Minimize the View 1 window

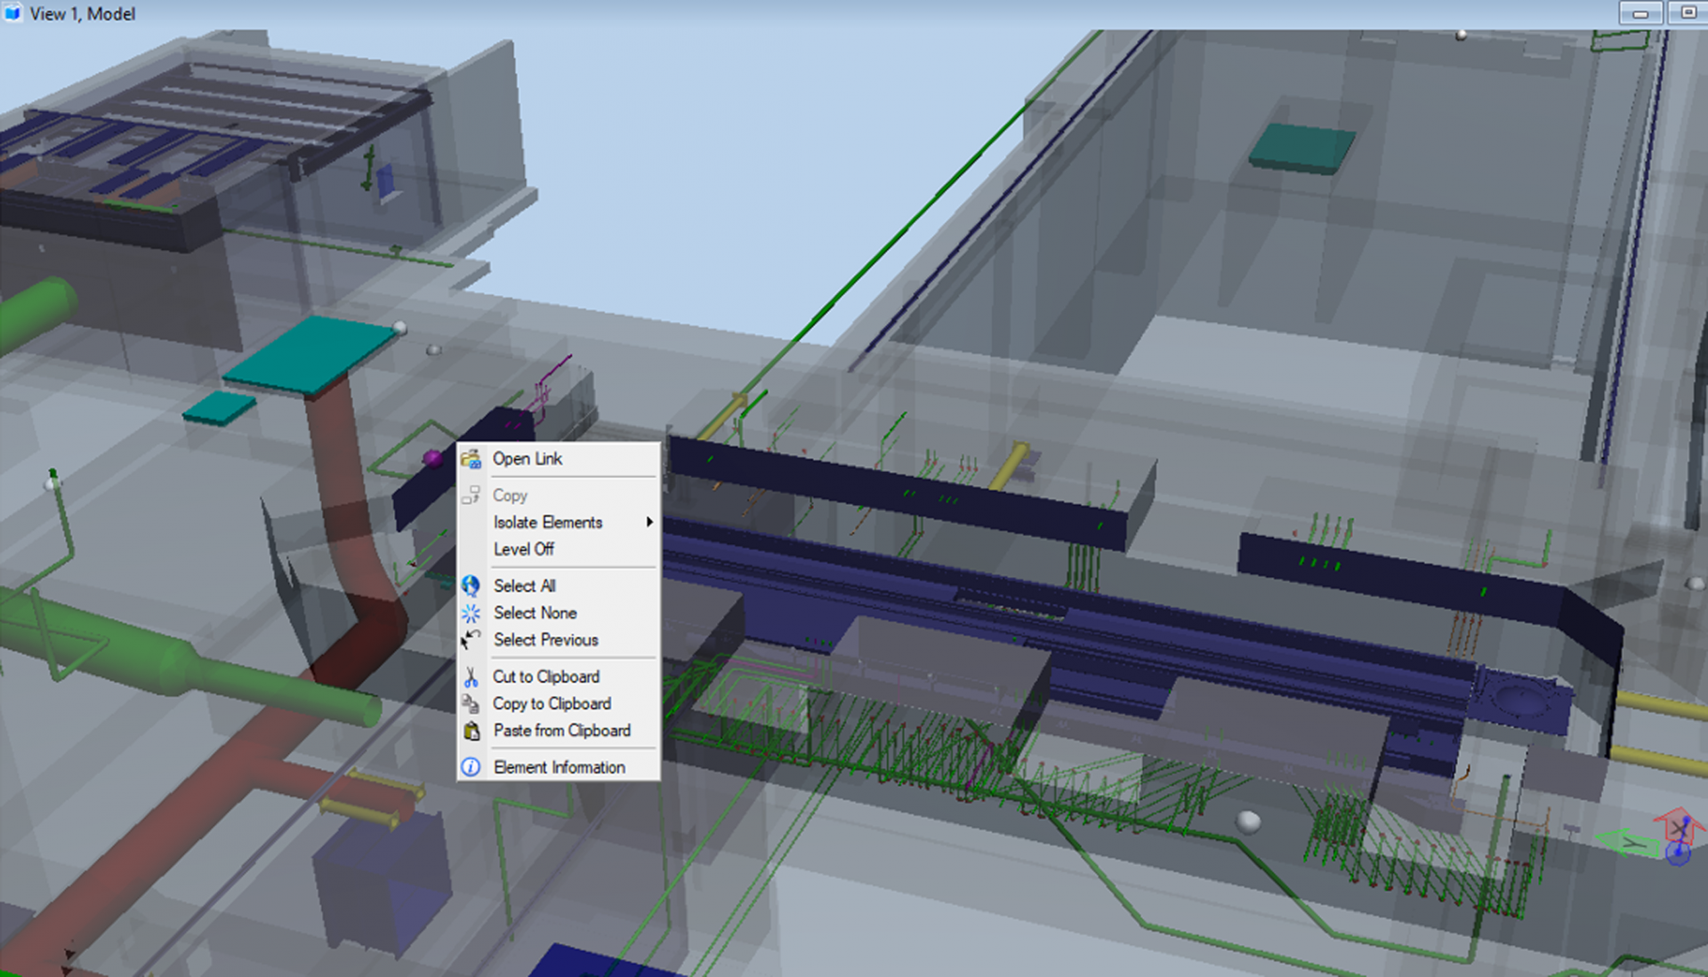tap(1640, 13)
